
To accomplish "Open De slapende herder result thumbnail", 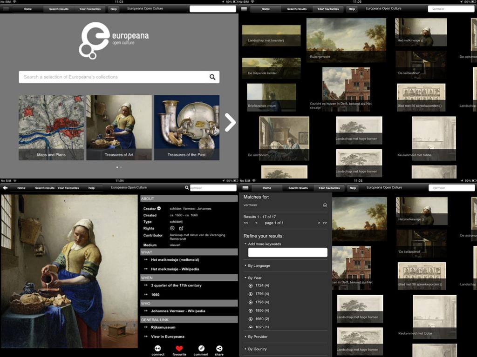I will coord(272,68).
